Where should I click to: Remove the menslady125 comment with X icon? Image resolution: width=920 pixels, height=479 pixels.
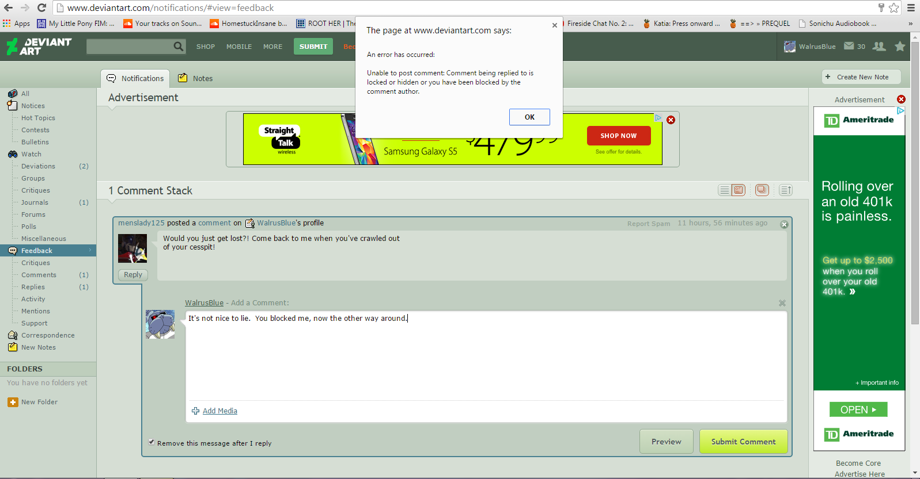click(784, 224)
